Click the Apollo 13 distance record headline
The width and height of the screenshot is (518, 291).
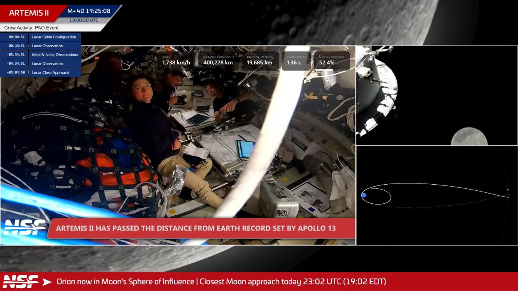pyautogui.click(x=196, y=228)
